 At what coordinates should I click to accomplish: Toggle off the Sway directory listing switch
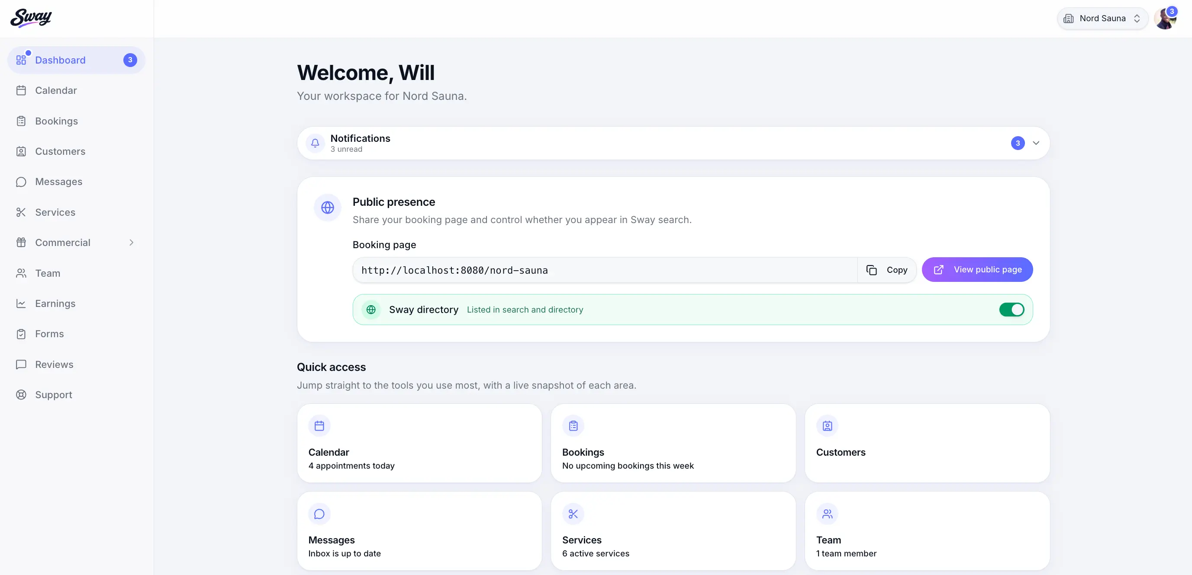pyautogui.click(x=1012, y=310)
